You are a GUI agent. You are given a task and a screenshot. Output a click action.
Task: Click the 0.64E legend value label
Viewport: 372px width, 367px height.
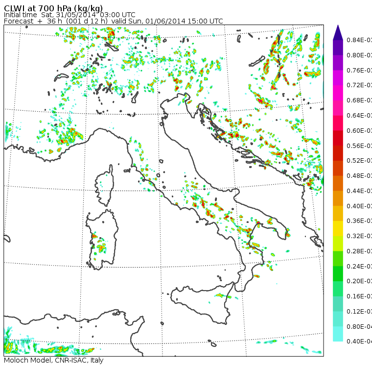click(359, 116)
